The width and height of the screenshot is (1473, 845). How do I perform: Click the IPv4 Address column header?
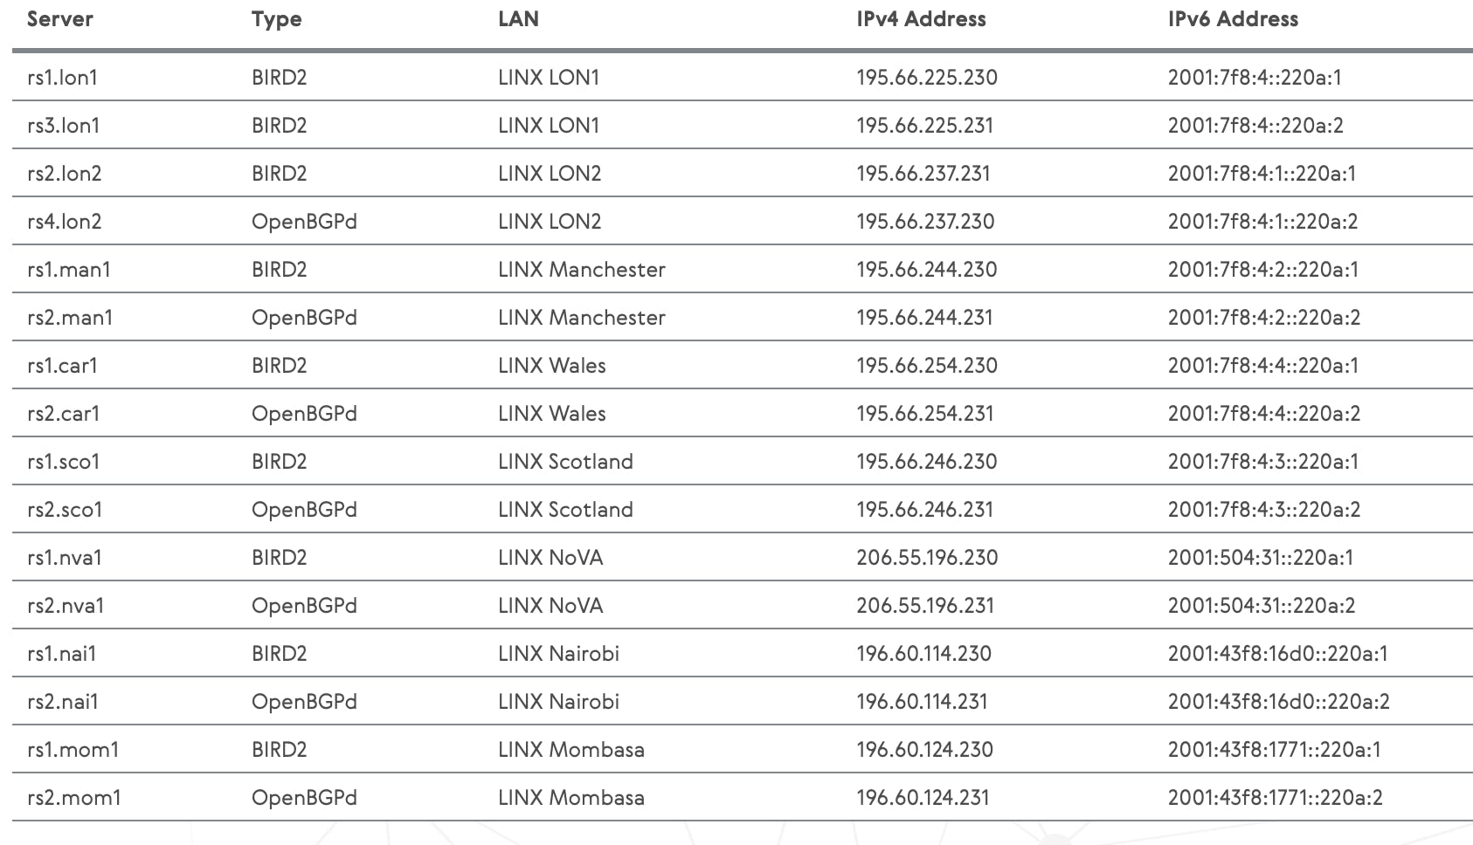[x=921, y=19]
